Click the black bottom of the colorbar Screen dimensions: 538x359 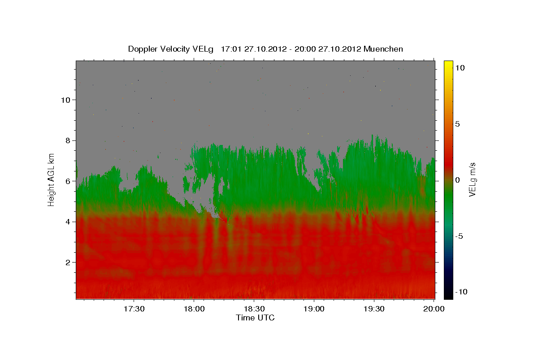(448, 294)
